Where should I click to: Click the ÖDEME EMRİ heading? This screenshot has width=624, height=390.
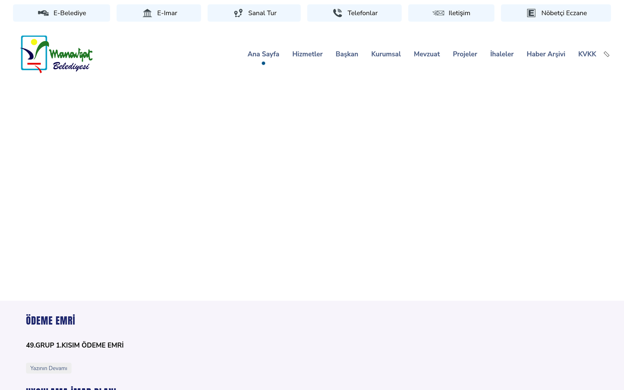pos(50,320)
